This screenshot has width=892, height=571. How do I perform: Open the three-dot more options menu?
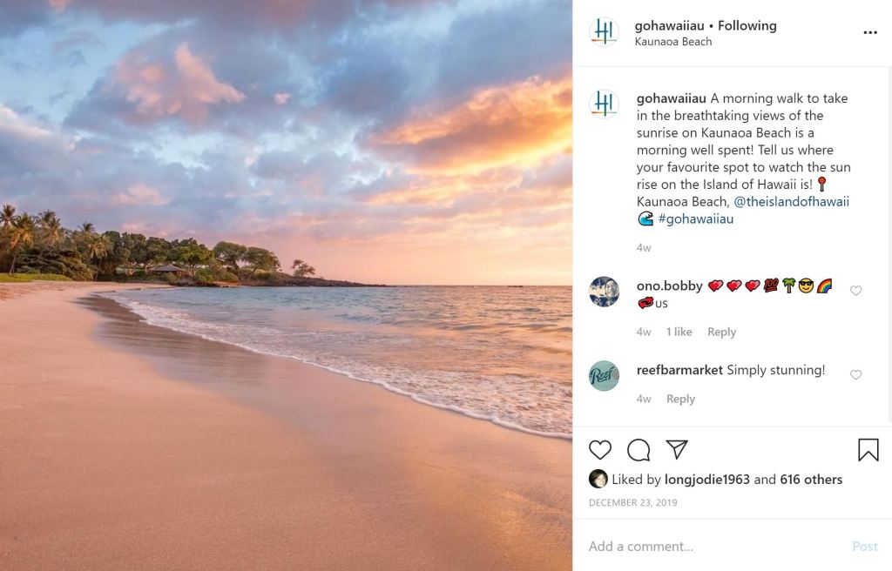(x=870, y=33)
